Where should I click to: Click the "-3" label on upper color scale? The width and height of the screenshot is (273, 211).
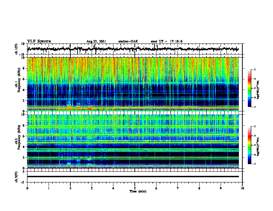point(254,69)
